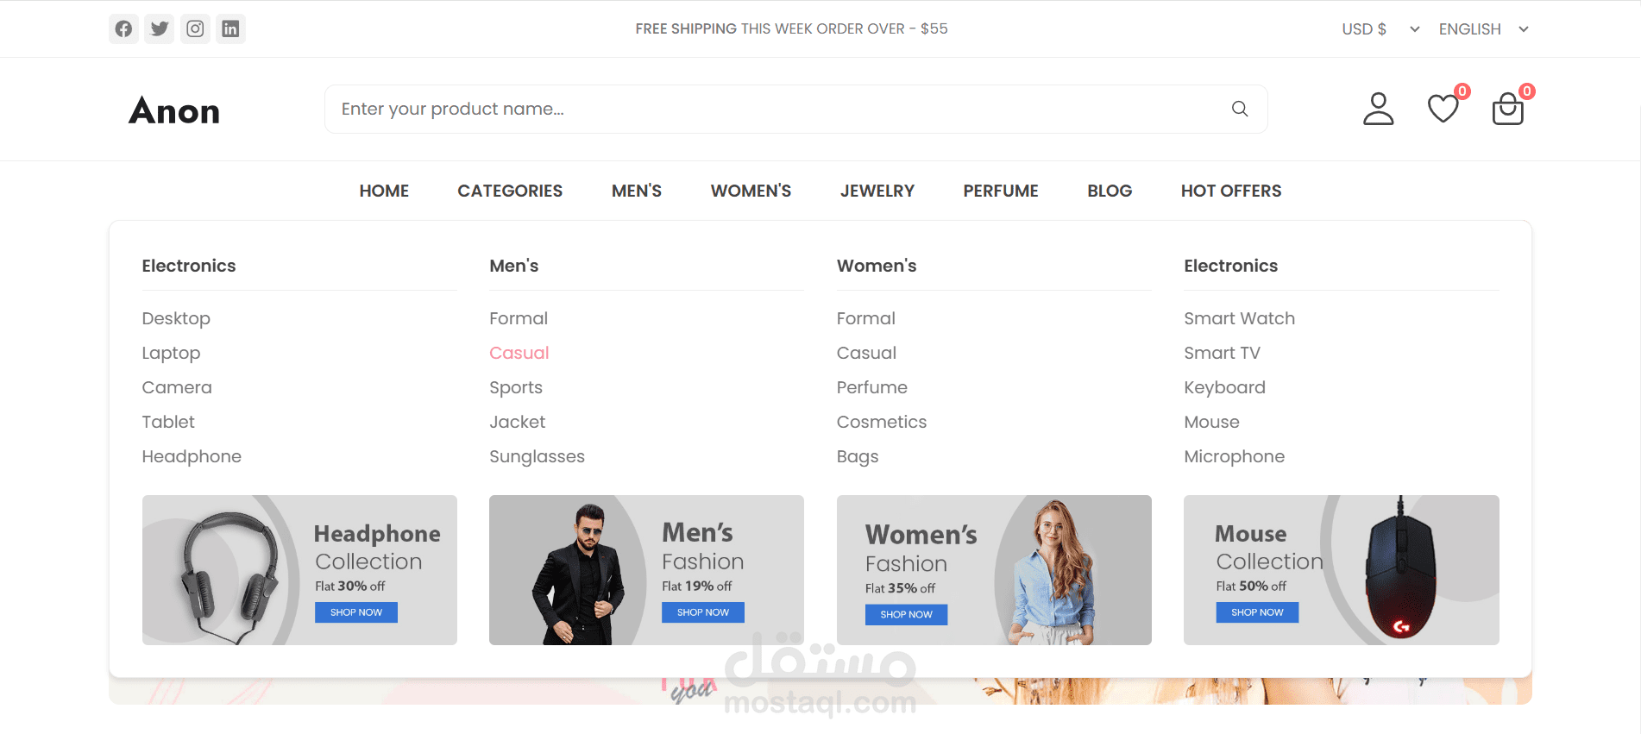
Task: Open the BLOG menu item
Action: (x=1110, y=191)
